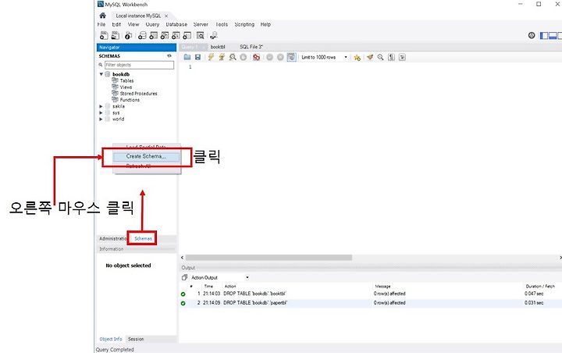
Task: Expand the sys schema
Action: coord(101,112)
